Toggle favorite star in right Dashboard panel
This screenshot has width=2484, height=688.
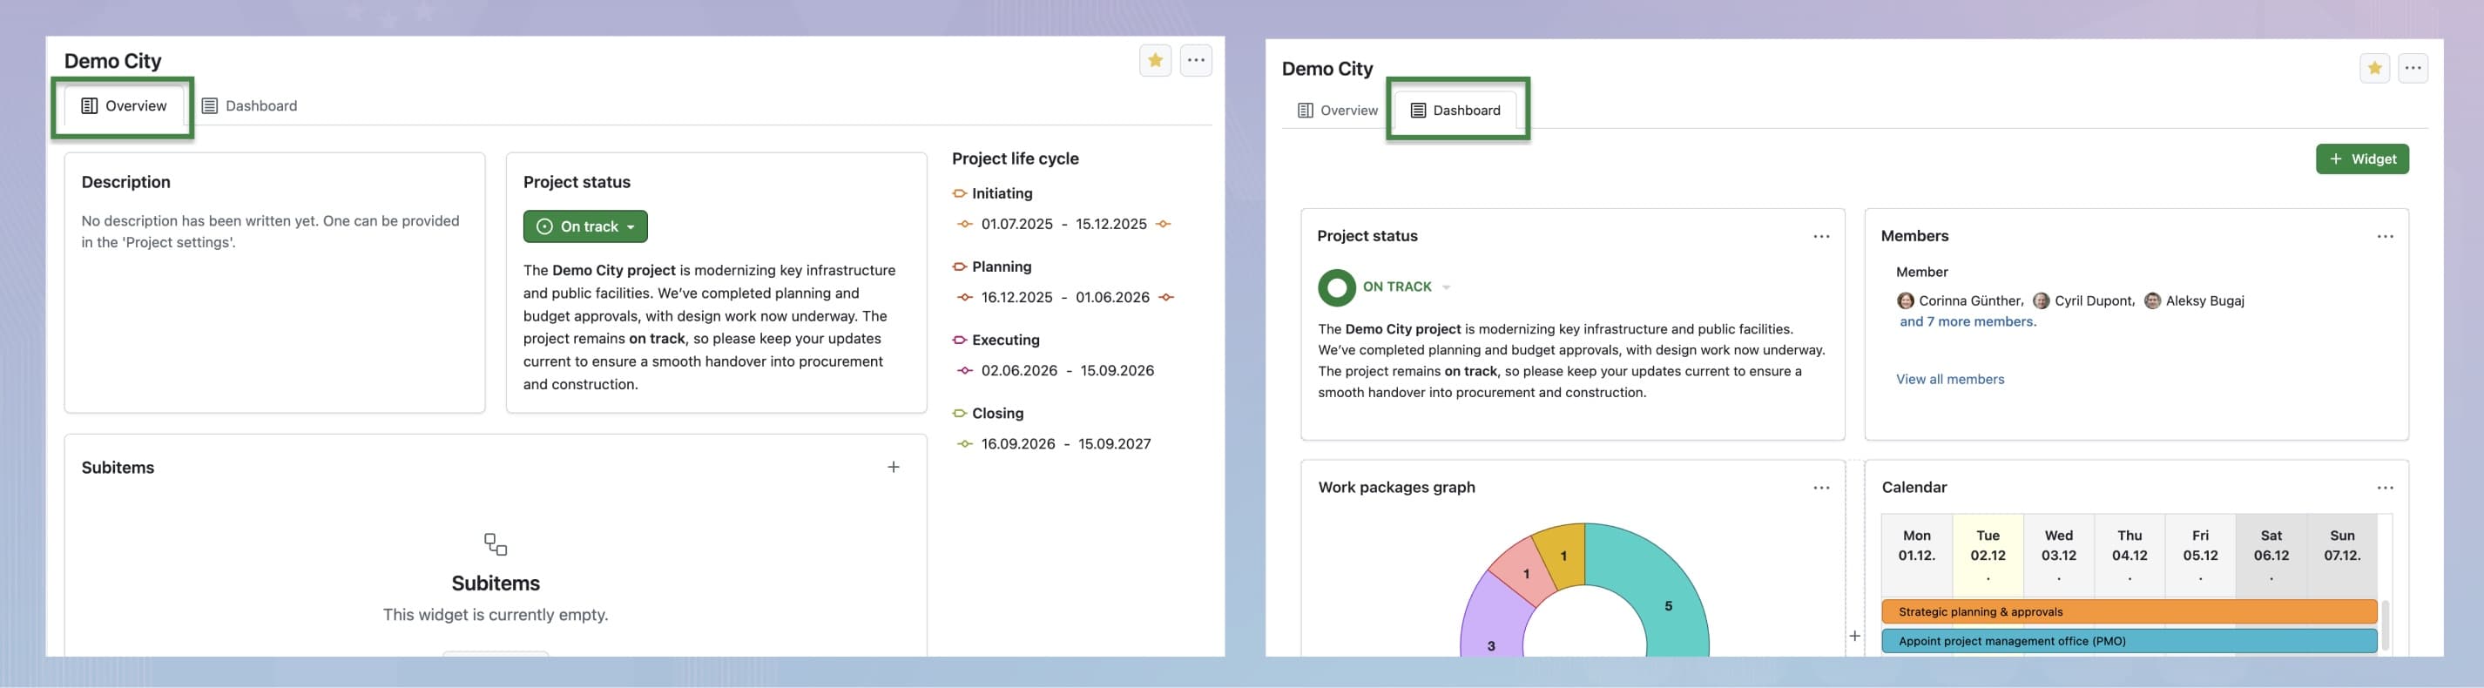(x=2374, y=69)
